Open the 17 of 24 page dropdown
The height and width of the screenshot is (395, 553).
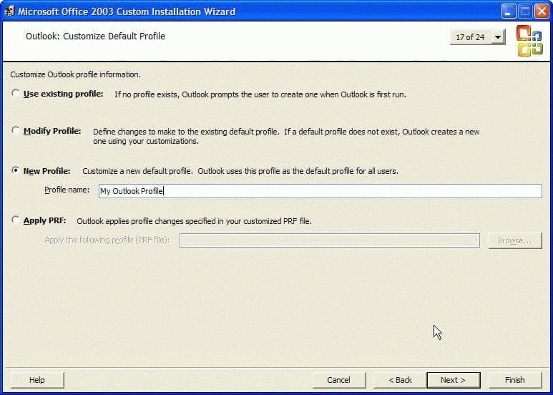(498, 37)
